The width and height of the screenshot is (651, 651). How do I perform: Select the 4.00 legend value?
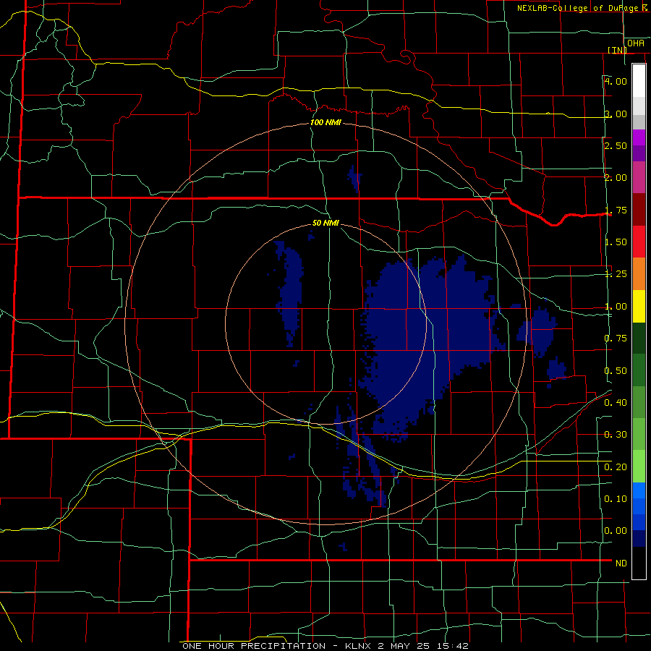(x=616, y=81)
